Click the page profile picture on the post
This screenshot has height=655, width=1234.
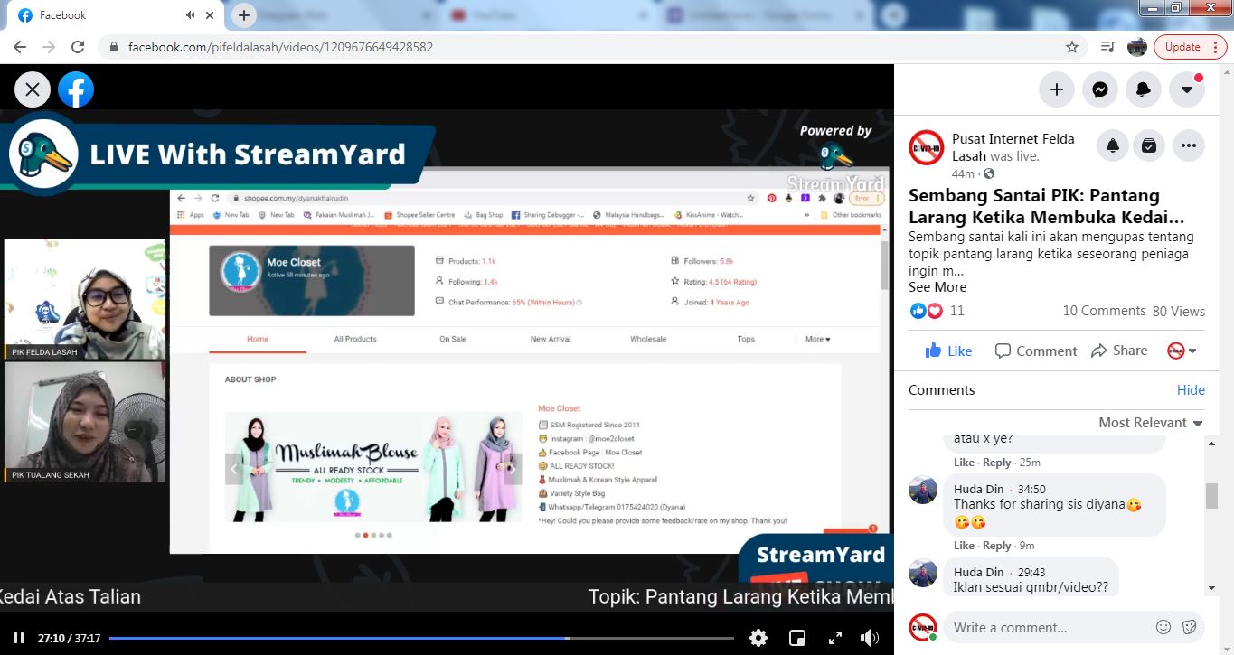926,147
